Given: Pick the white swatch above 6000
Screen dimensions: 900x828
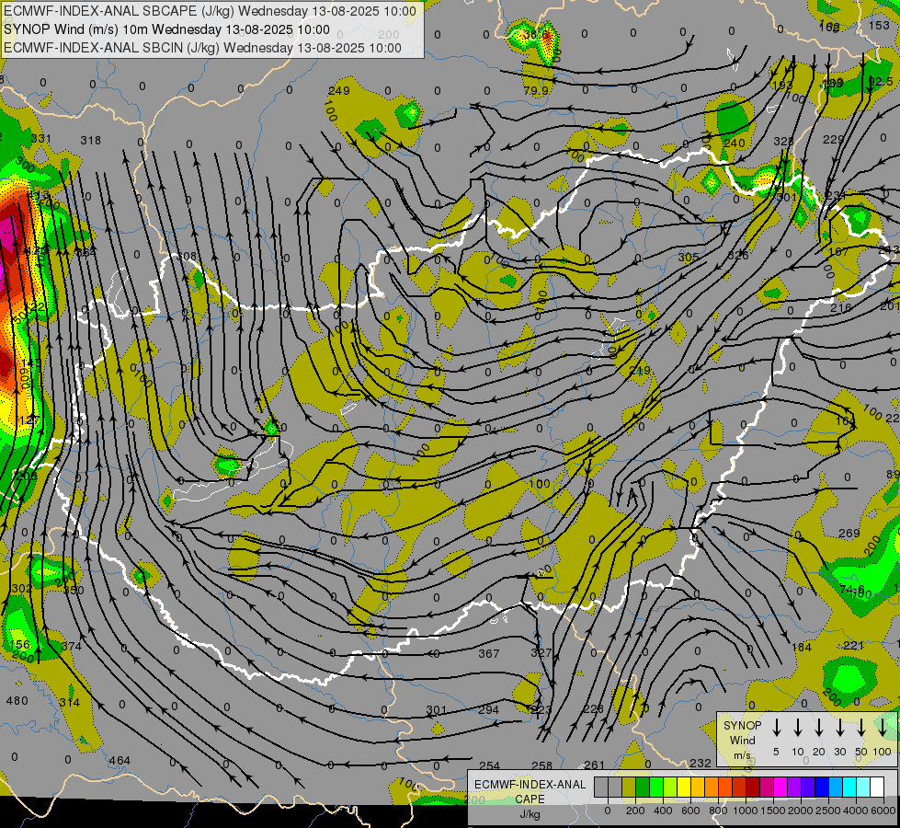Looking at the screenshot, I should click(x=876, y=788).
